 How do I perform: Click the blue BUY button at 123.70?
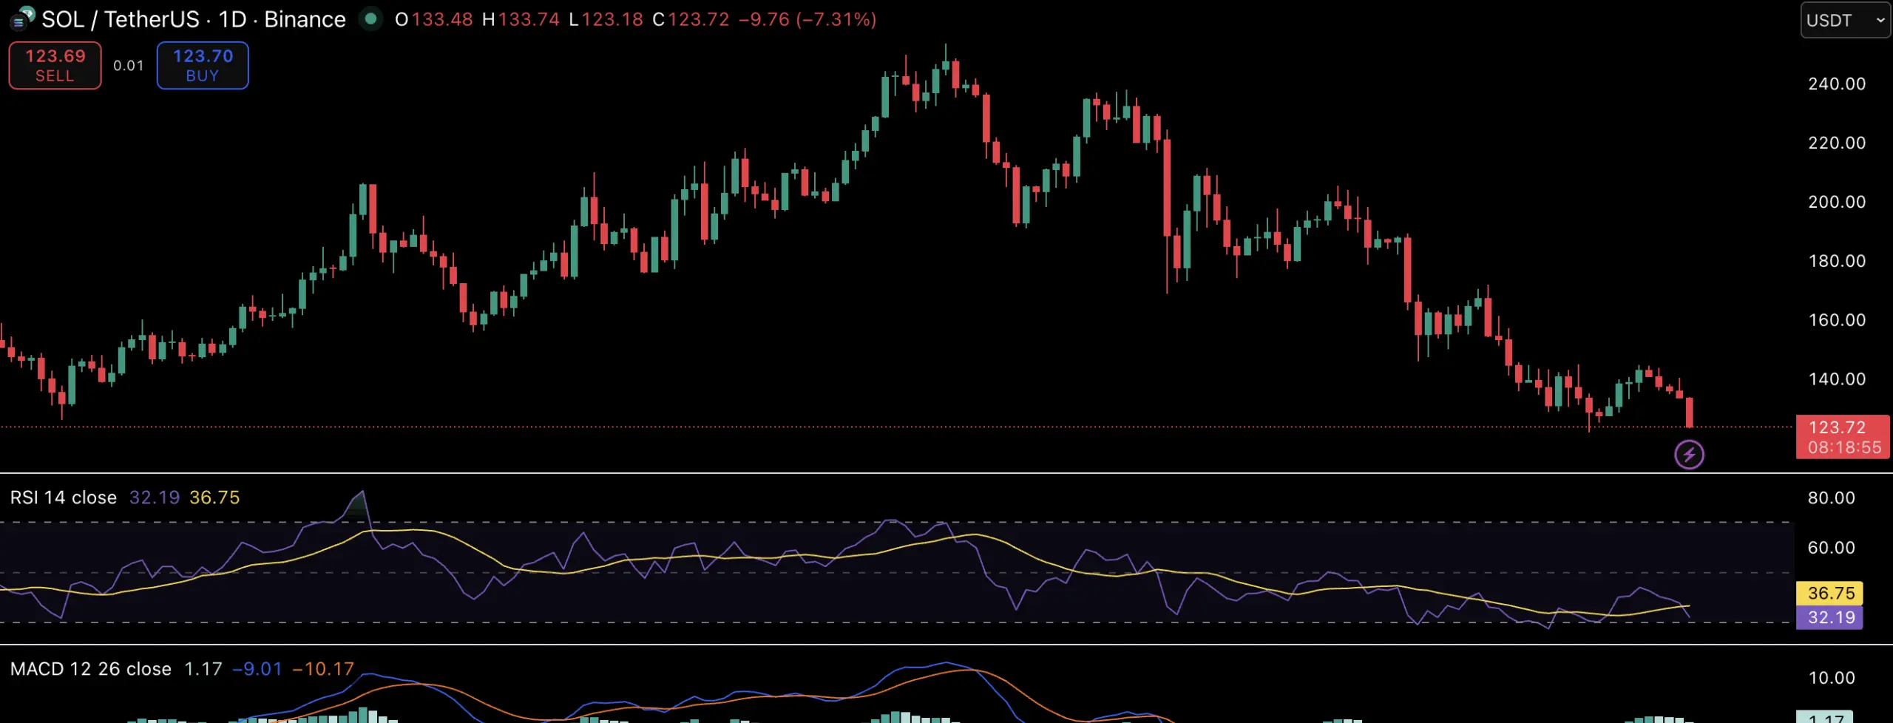(203, 65)
